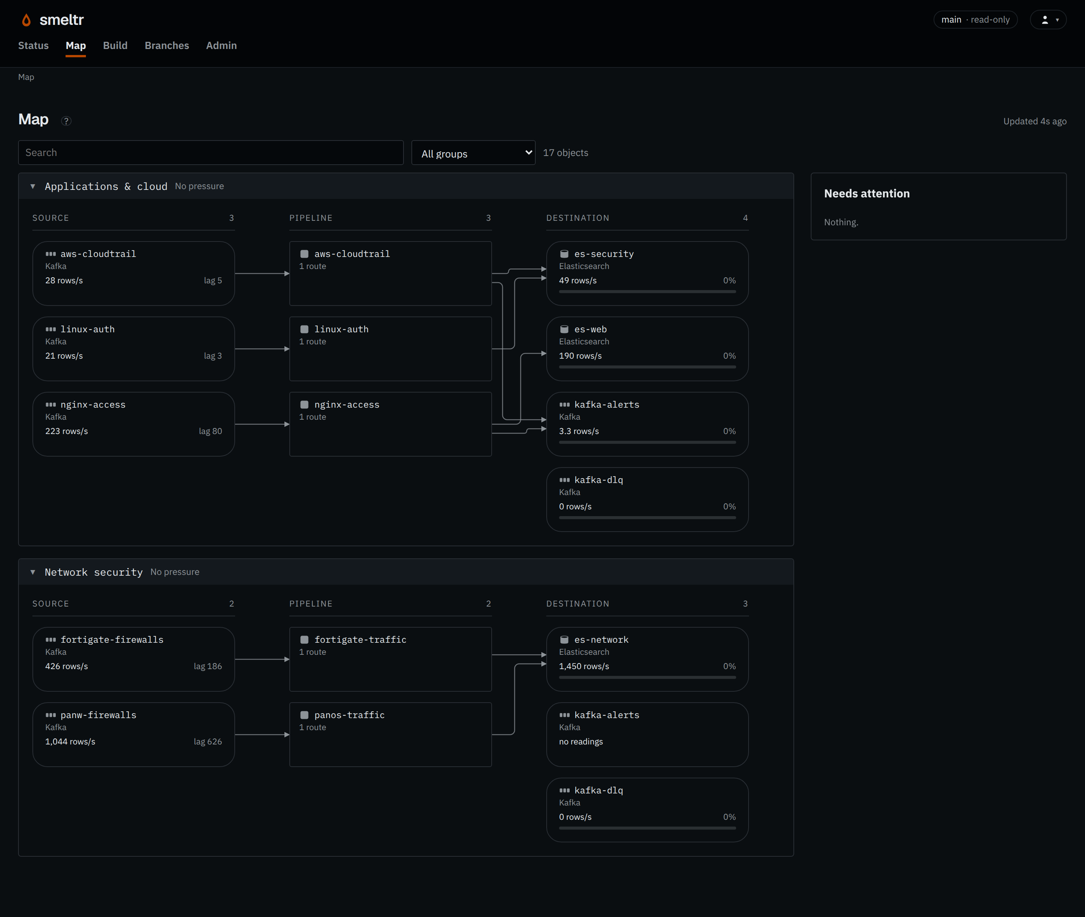Viewport: 1085px width, 917px height.
Task: Click pipeline icon on fortigate-traffic pipeline
Action: [x=305, y=639]
